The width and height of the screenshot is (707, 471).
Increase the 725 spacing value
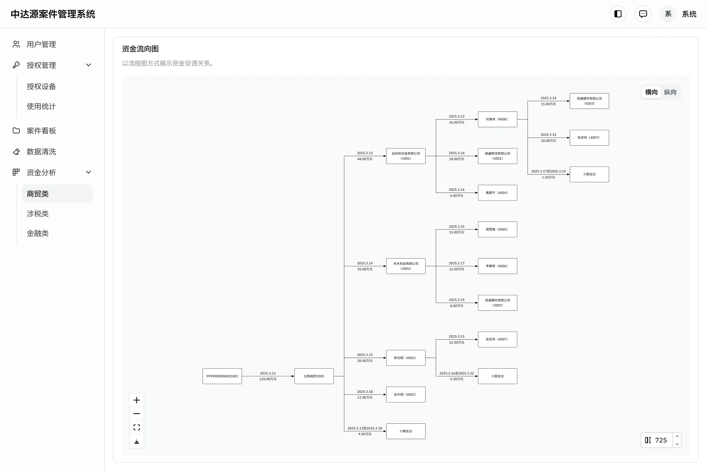pyautogui.click(x=677, y=436)
